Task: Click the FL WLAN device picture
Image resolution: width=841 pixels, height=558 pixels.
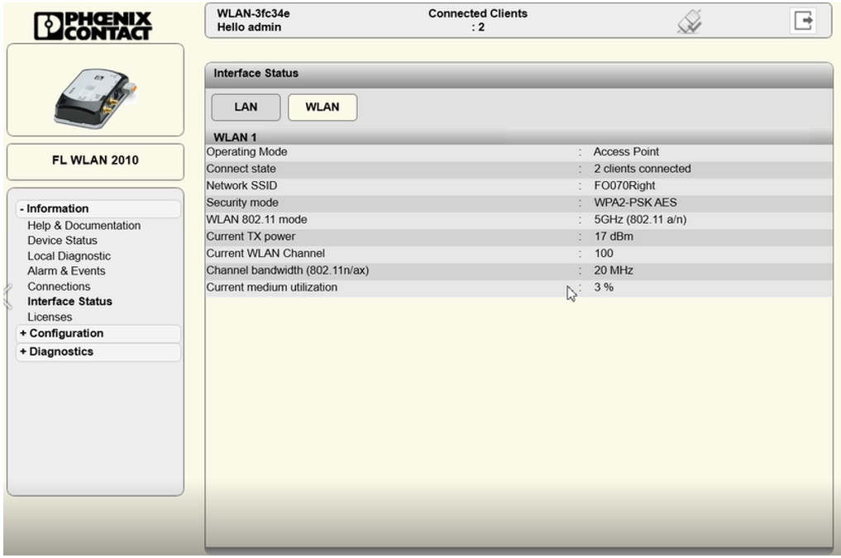Action: 95,91
